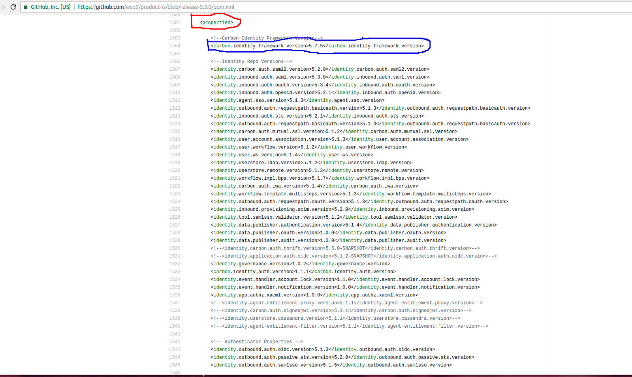Select line number 1512
The height and width of the screenshot is (377, 632).
point(175,109)
